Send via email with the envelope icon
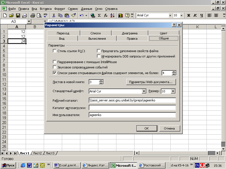 point(25,15)
